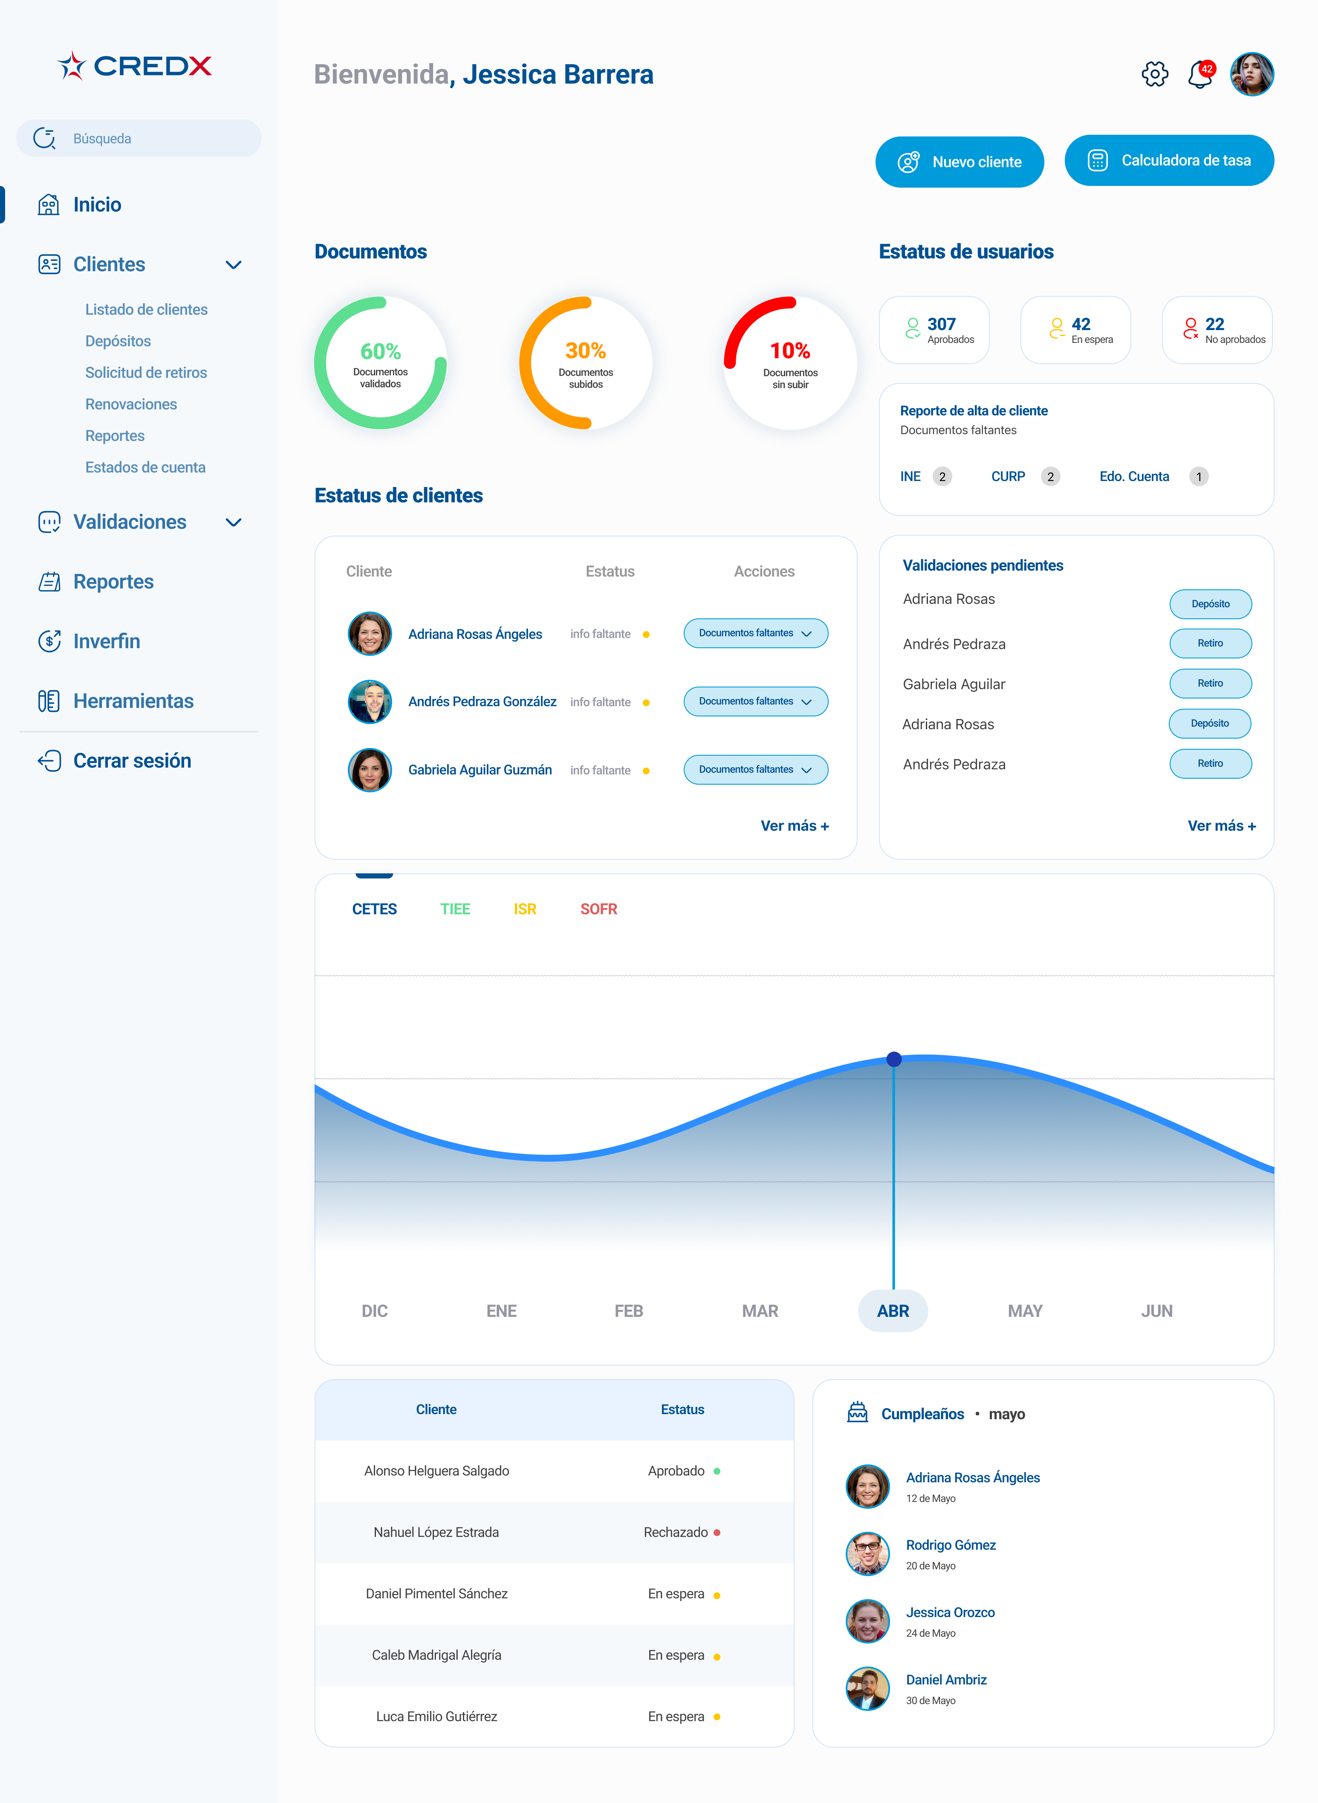Click the Cerrar sesión logout icon

point(49,761)
